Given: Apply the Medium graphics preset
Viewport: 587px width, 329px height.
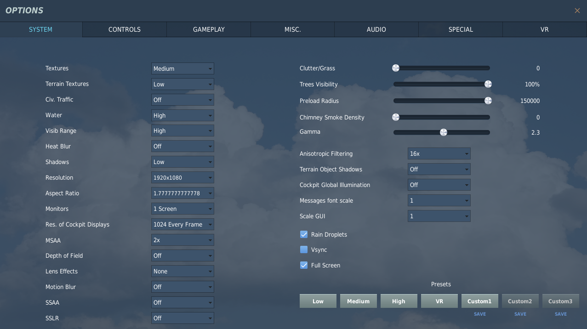Looking at the screenshot, I should click(x=359, y=301).
